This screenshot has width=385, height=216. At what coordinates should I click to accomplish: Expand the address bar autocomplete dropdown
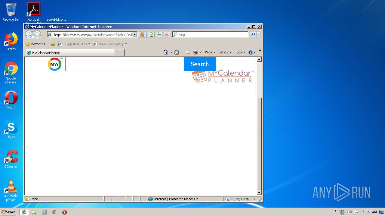coord(134,35)
